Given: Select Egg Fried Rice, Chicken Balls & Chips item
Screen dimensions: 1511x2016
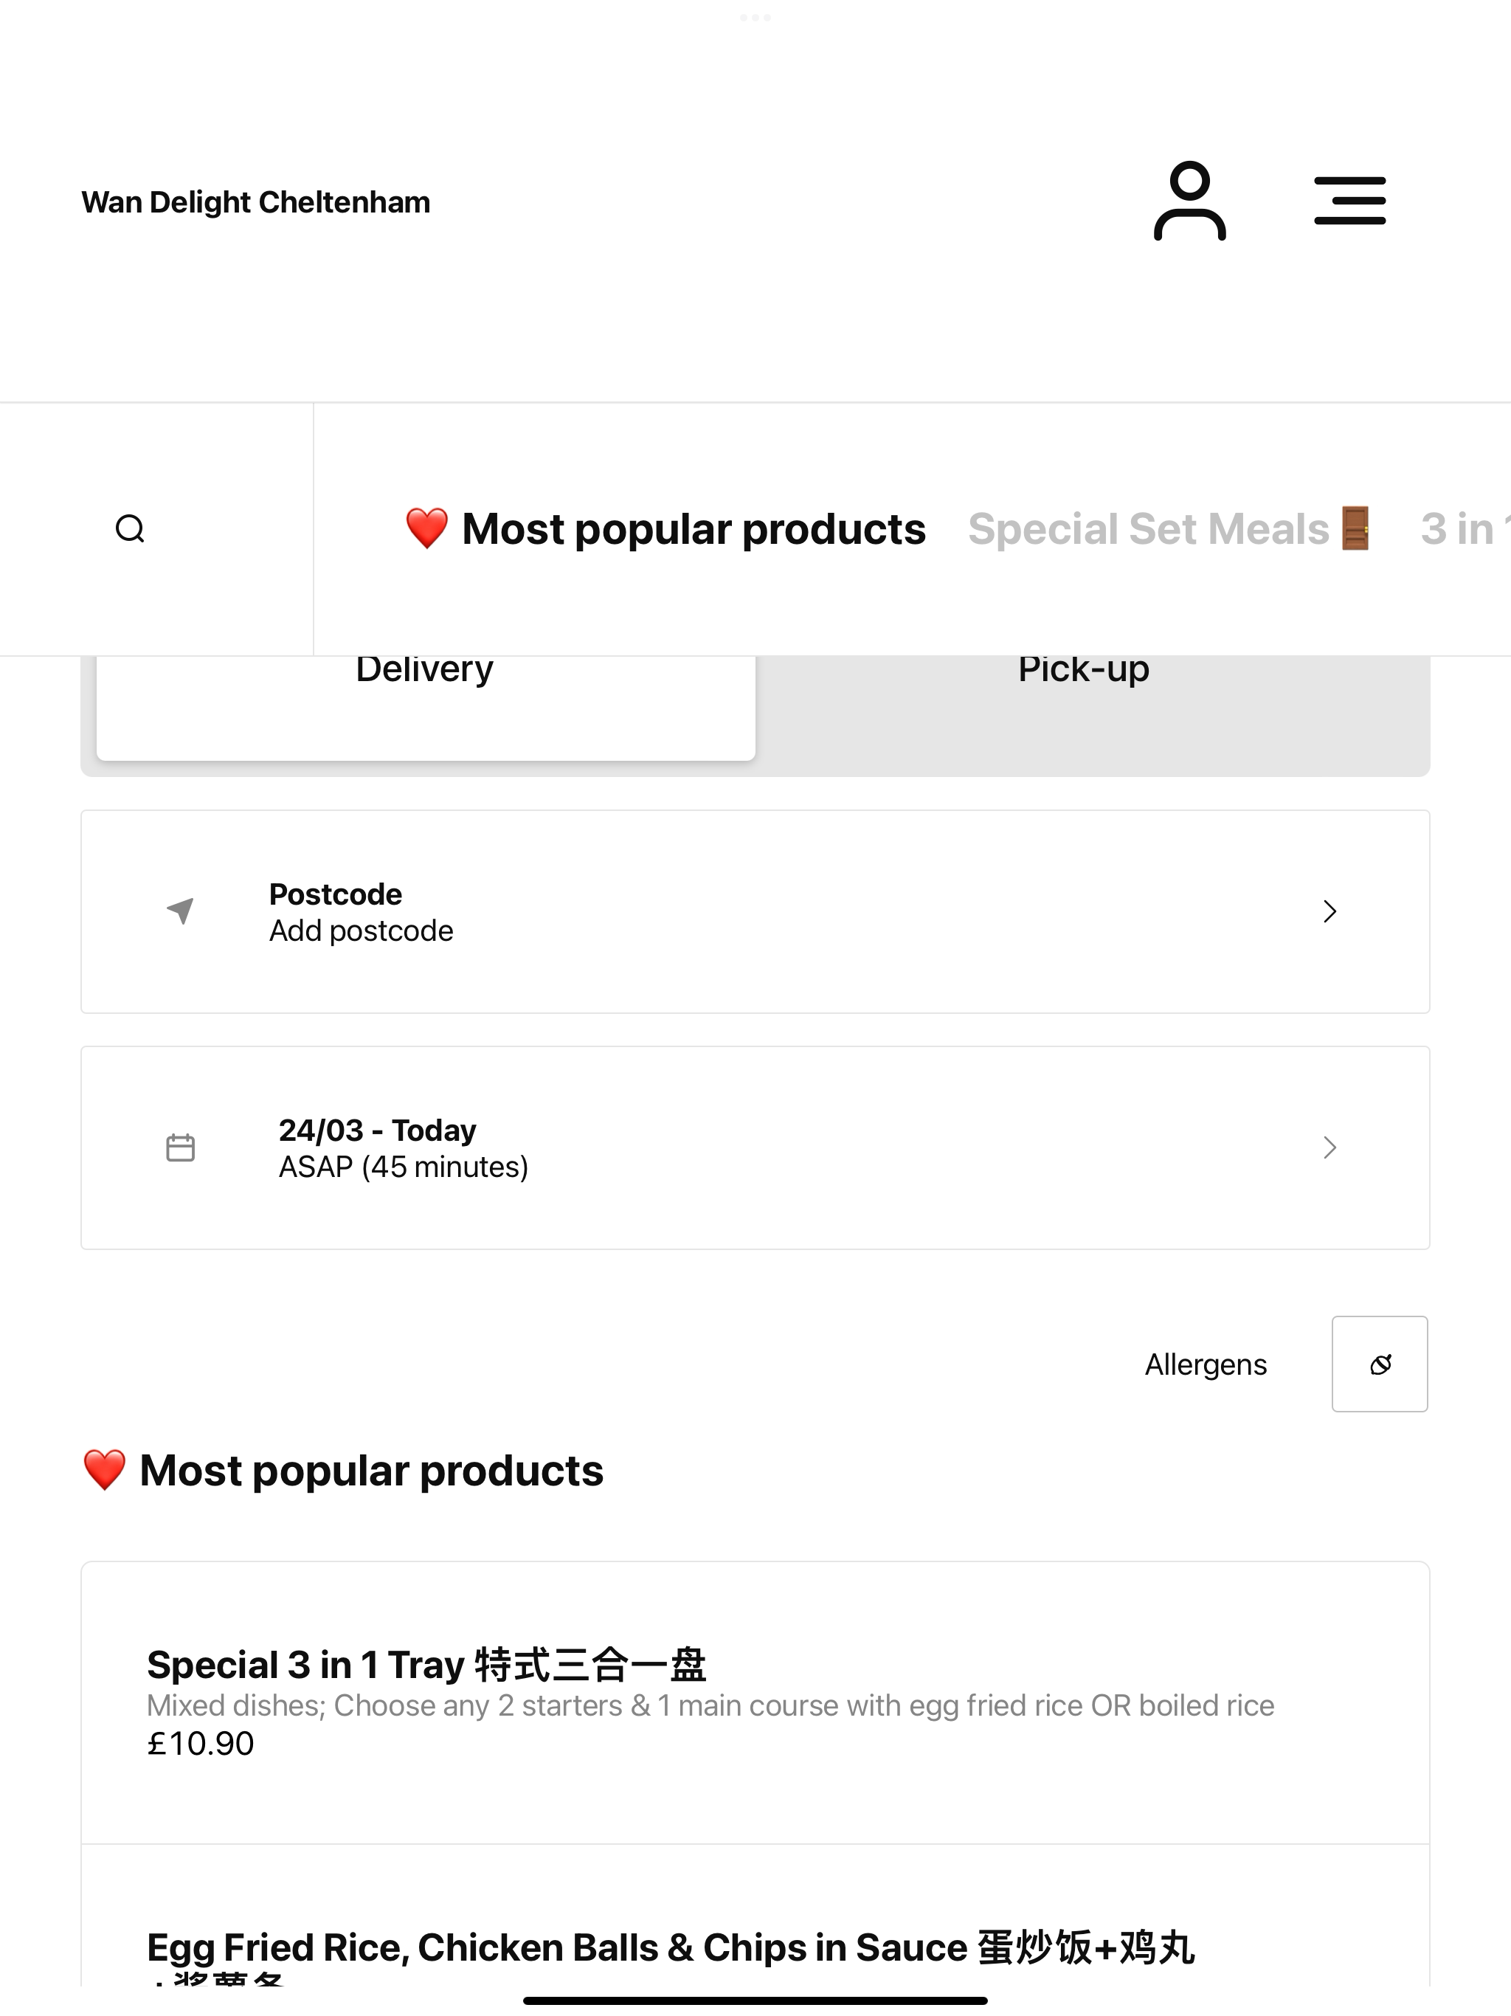Looking at the screenshot, I should pos(755,1916).
